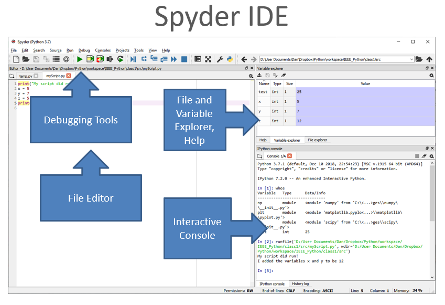The width and height of the screenshot is (445, 305).
Task: Browse editor tabs icon
Action: 12,76
